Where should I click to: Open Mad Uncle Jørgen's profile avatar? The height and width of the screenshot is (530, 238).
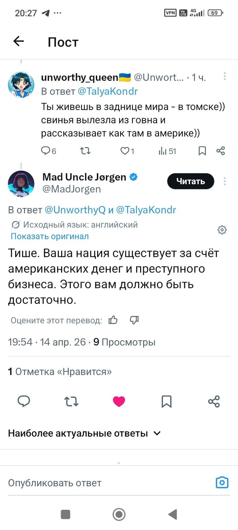(x=21, y=184)
